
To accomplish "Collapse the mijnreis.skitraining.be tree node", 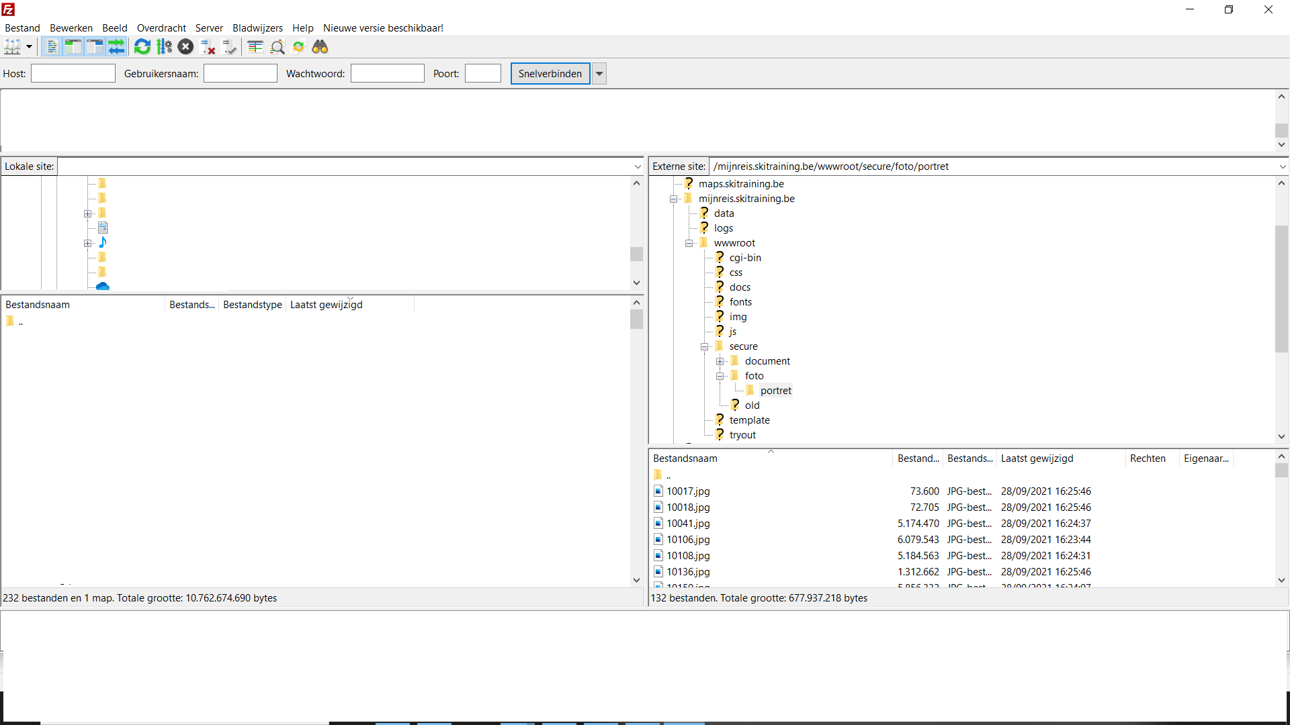I will pos(673,199).
